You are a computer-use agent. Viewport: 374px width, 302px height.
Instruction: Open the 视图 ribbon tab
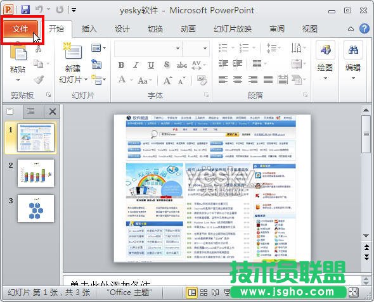click(309, 29)
